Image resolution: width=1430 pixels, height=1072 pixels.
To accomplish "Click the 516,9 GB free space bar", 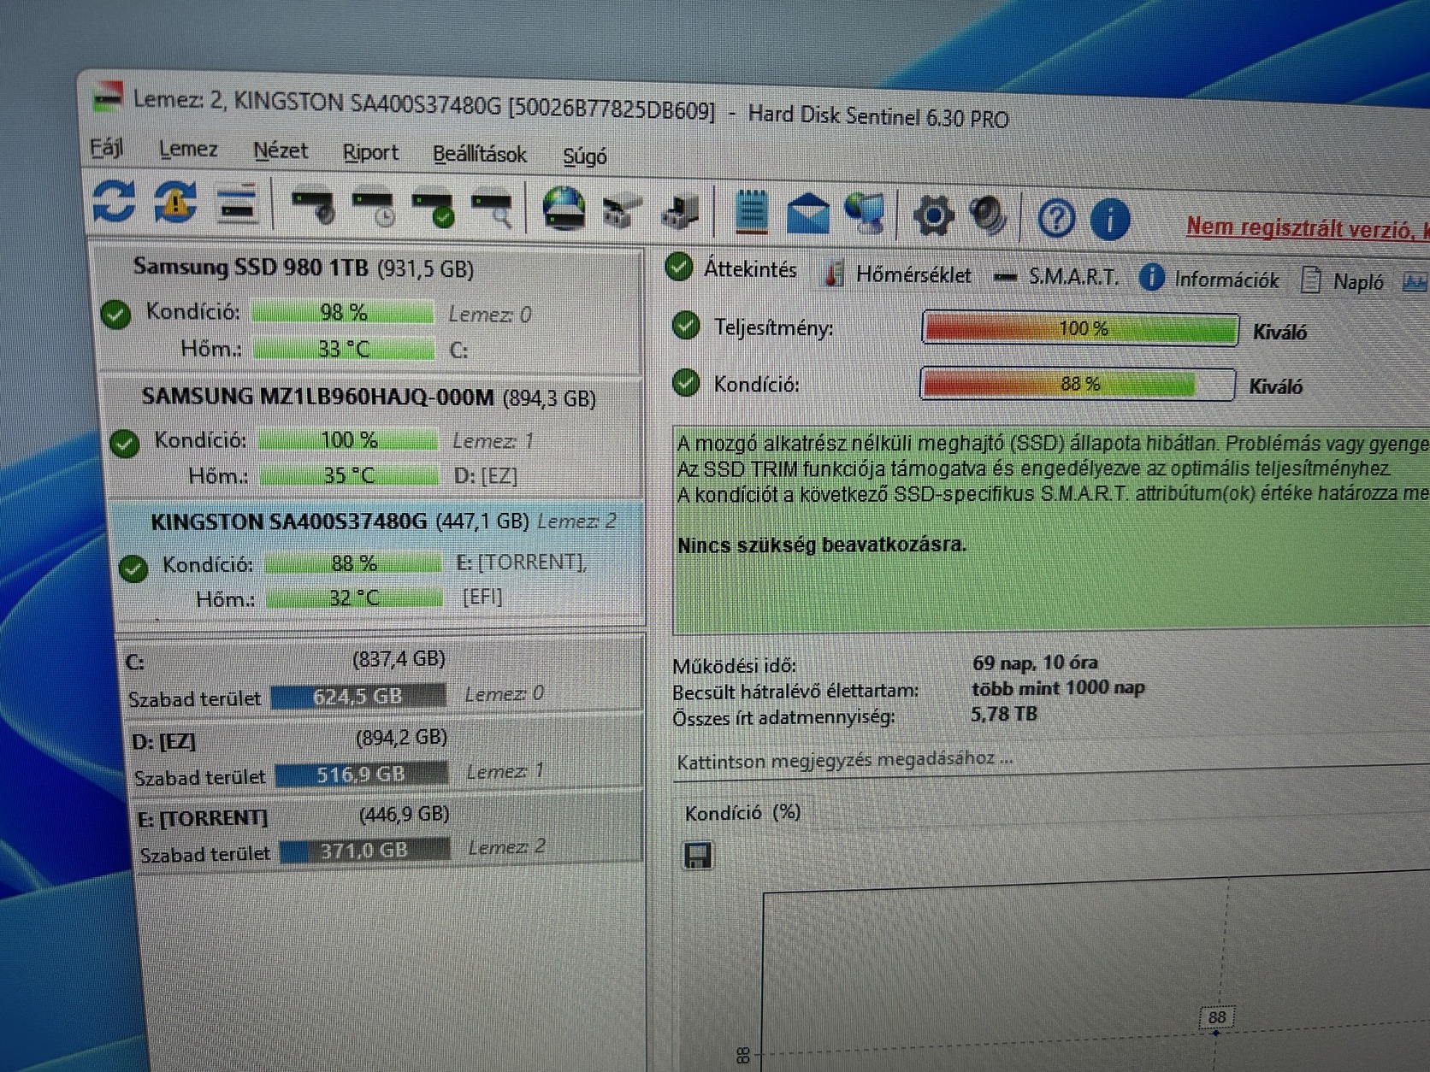I will point(362,774).
